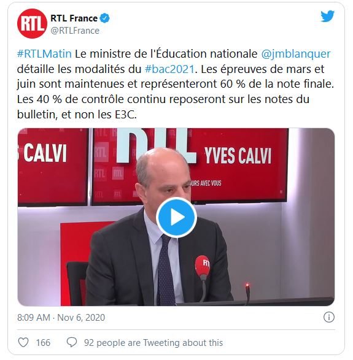Click the @RTLFrance handle
This screenshot has width=353, height=360.
[x=75, y=31]
